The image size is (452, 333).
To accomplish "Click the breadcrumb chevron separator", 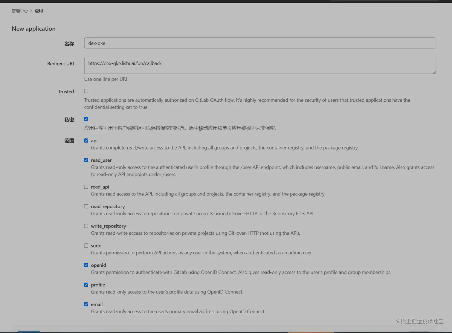I will coord(31,11).
